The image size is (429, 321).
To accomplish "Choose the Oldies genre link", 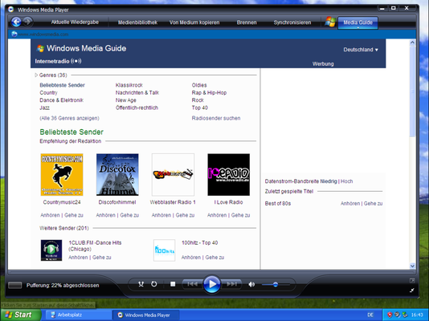I will 199,85.
